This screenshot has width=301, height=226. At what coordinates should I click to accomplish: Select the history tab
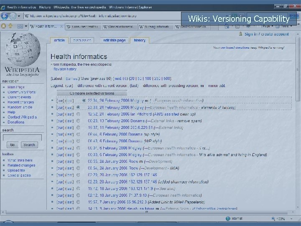point(140,40)
